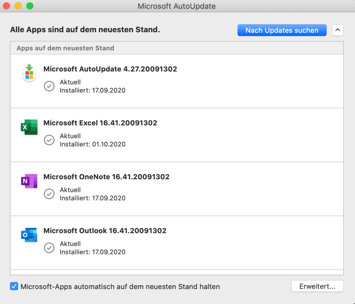355x304 pixels.
Task: Click the 'Aktuell' label under OneNote
Action: pyautogui.click(x=70, y=190)
